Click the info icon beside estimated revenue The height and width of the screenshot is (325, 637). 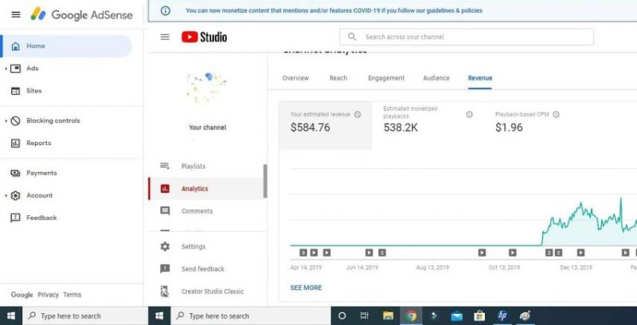(x=358, y=115)
